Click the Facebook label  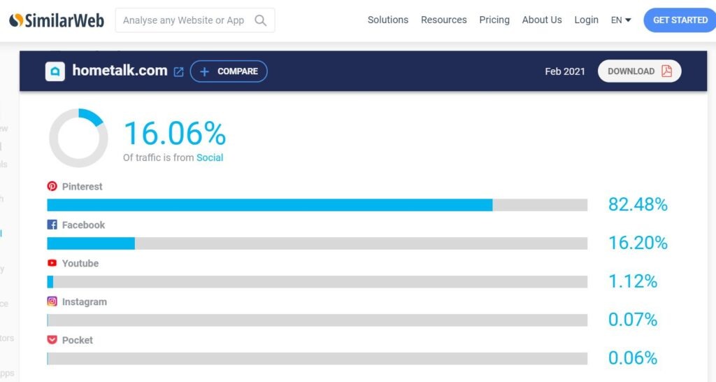(84, 225)
